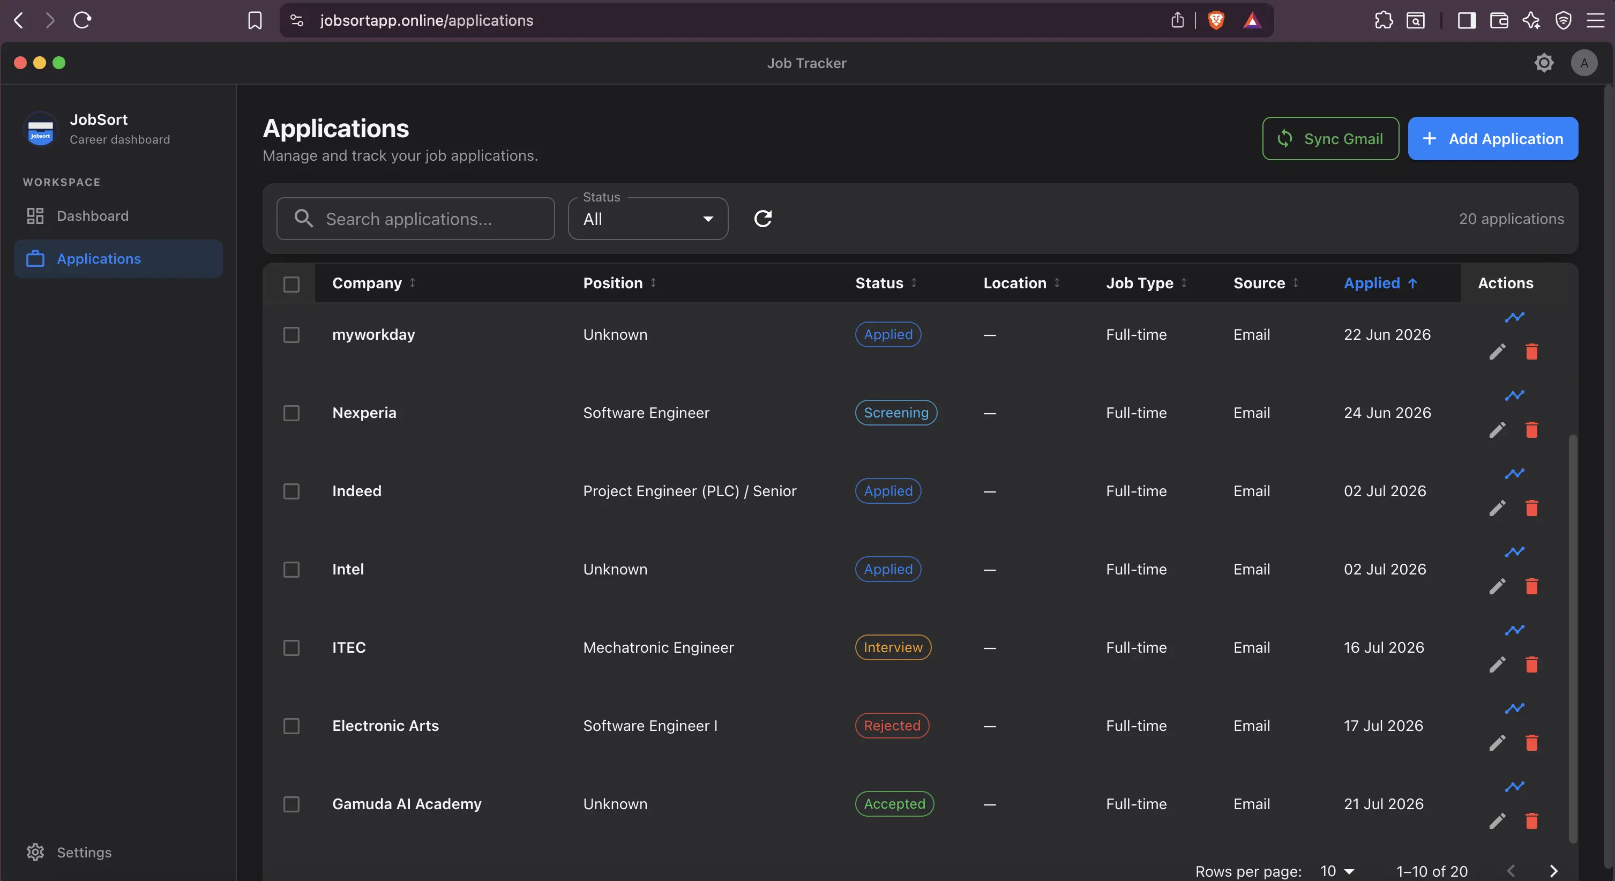Open the browser extensions puzzle icon

[1383, 20]
